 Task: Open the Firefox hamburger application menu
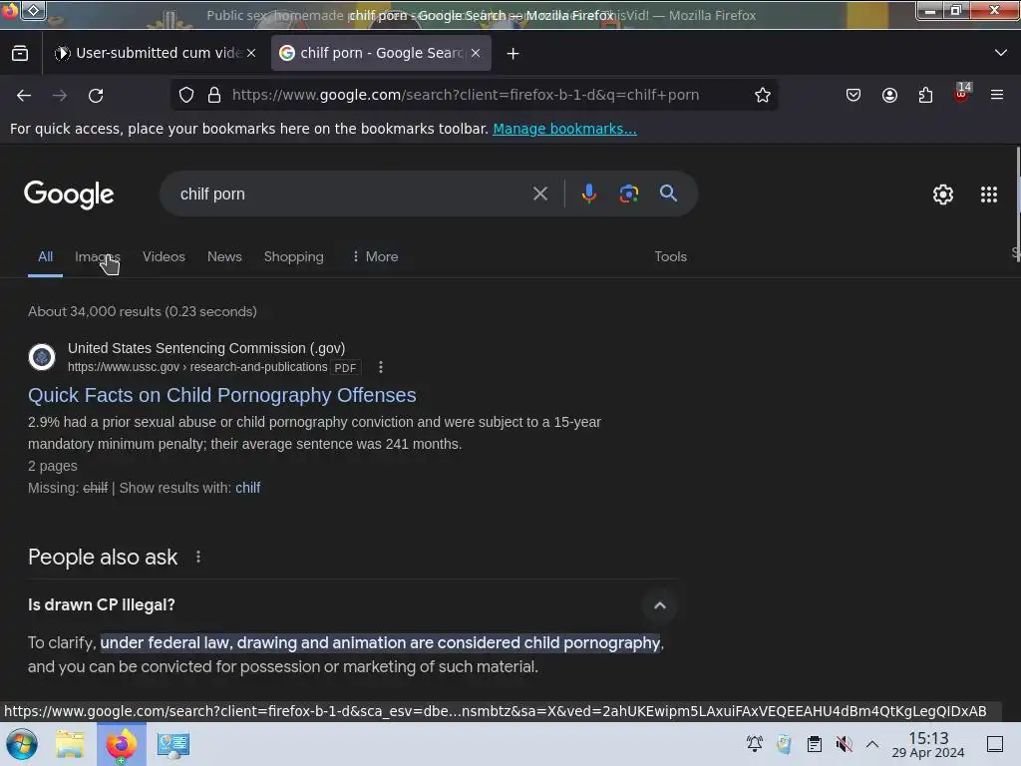(997, 95)
